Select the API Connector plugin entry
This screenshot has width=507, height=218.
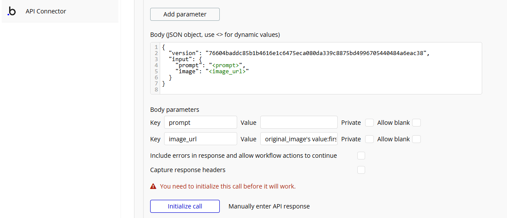coord(46,11)
